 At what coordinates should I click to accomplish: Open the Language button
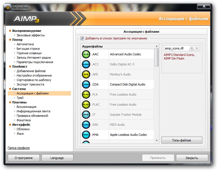(57, 158)
